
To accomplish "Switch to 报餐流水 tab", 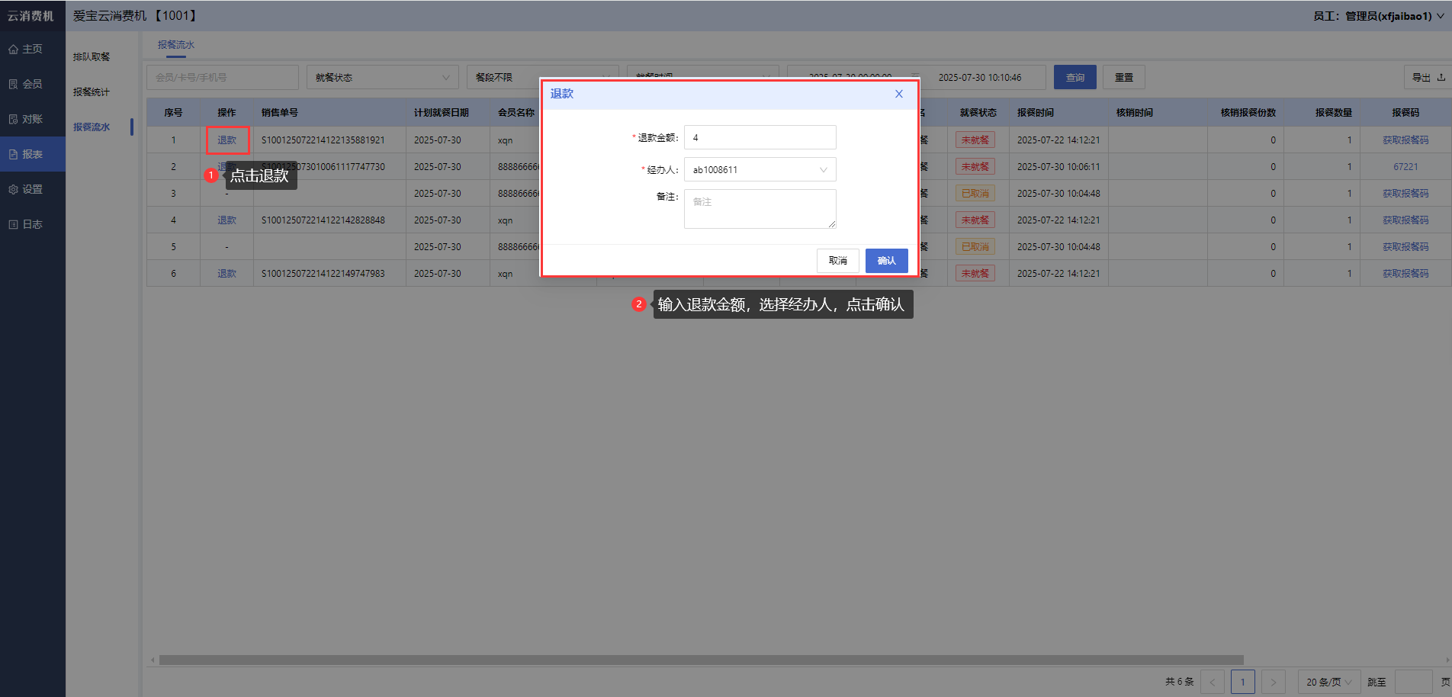I will tap(176, 45).
